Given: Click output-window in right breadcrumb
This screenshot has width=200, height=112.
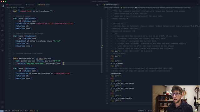Looking at the screenshot, I should coord(114,8).
